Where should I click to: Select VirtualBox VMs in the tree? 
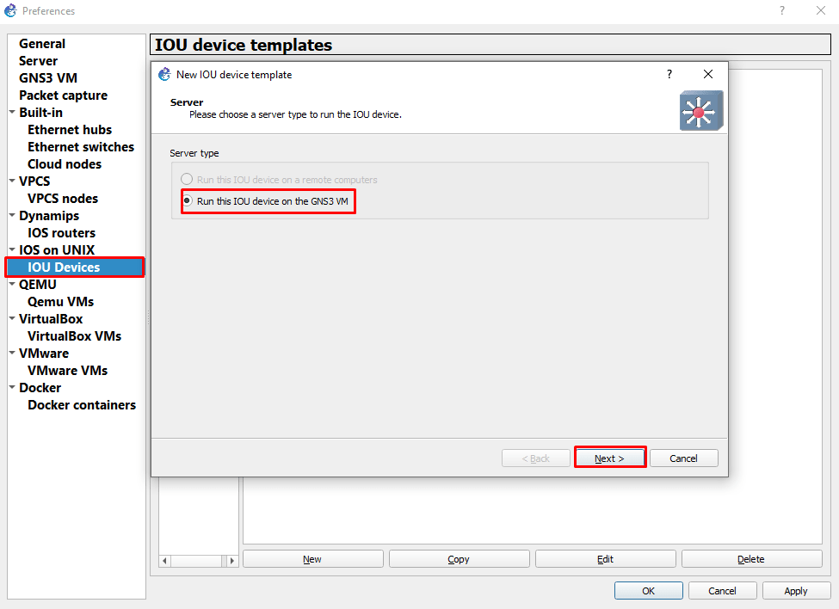[x=74, y=335]
